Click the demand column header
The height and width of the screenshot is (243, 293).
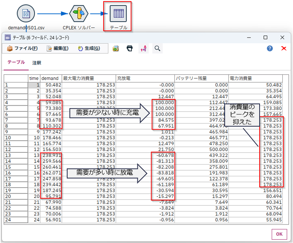point(51,78)
